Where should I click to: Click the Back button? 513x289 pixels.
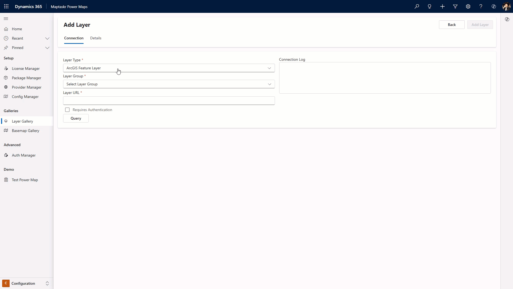pos(452,25)
